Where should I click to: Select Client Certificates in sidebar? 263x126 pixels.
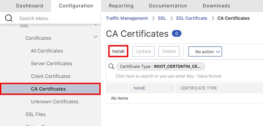click(x=51, y=76)
